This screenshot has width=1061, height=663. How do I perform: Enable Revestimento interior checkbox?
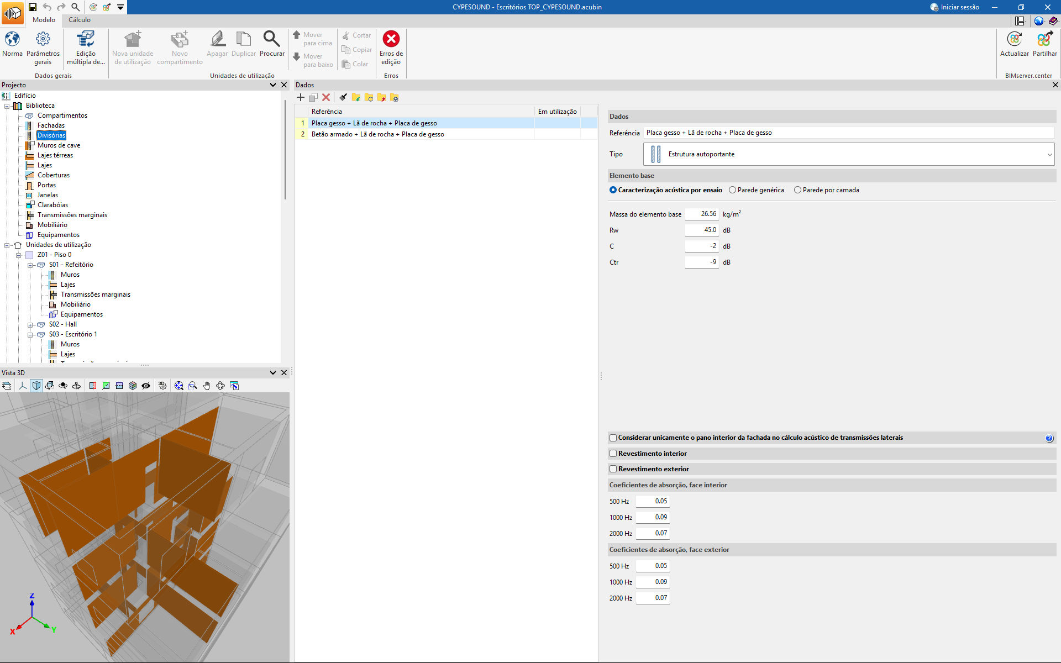tap(613, 454)
